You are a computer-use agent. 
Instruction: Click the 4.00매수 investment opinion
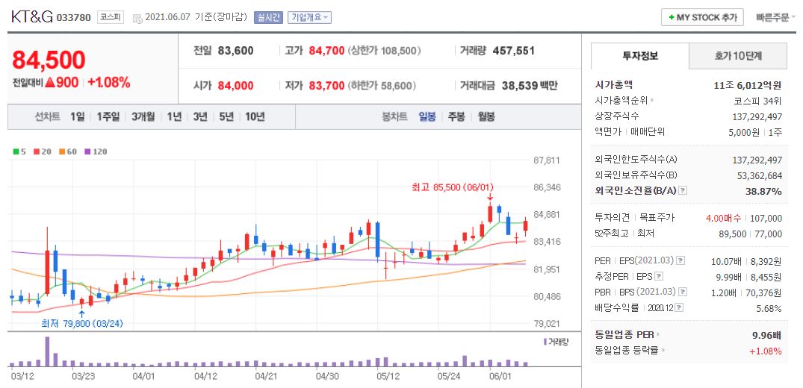(x=723, y=218)
